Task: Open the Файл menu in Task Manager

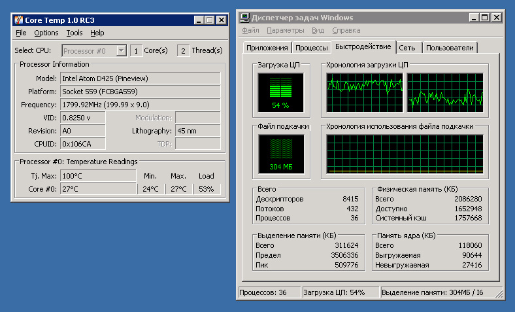Action: pos(250,30)
